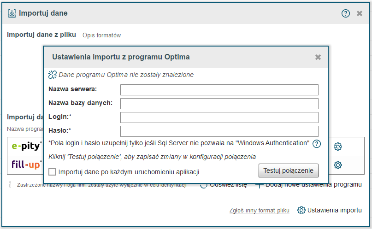Click into the Nazwa bazy danych field

[x=219, y=103]
